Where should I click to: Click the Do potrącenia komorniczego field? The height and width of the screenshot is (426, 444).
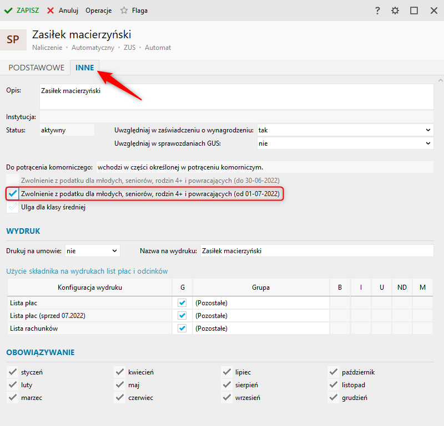[x=265, y=167]
